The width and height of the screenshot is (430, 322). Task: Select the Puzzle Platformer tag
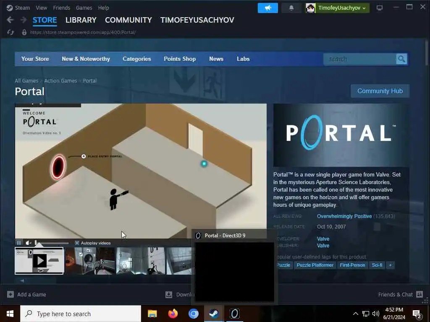coord(315,265)
